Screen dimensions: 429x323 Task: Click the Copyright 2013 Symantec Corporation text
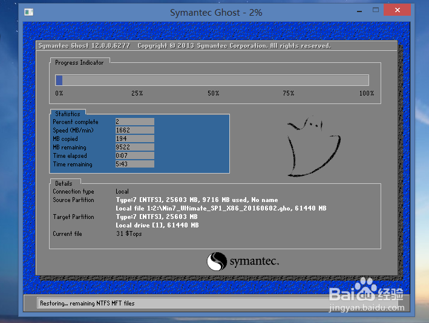pos(234,46)
